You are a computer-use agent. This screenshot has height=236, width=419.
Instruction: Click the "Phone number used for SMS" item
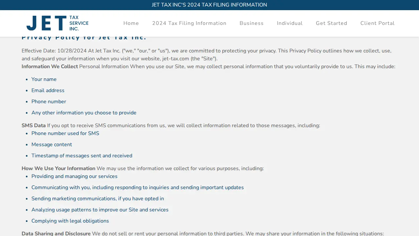point(65,133)
